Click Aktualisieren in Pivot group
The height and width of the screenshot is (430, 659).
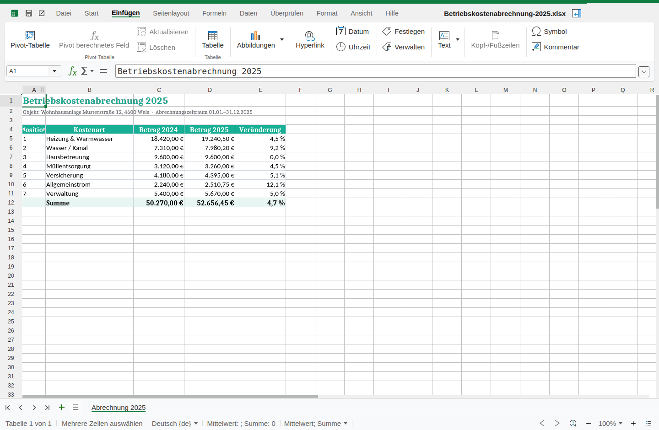[162, 32]
